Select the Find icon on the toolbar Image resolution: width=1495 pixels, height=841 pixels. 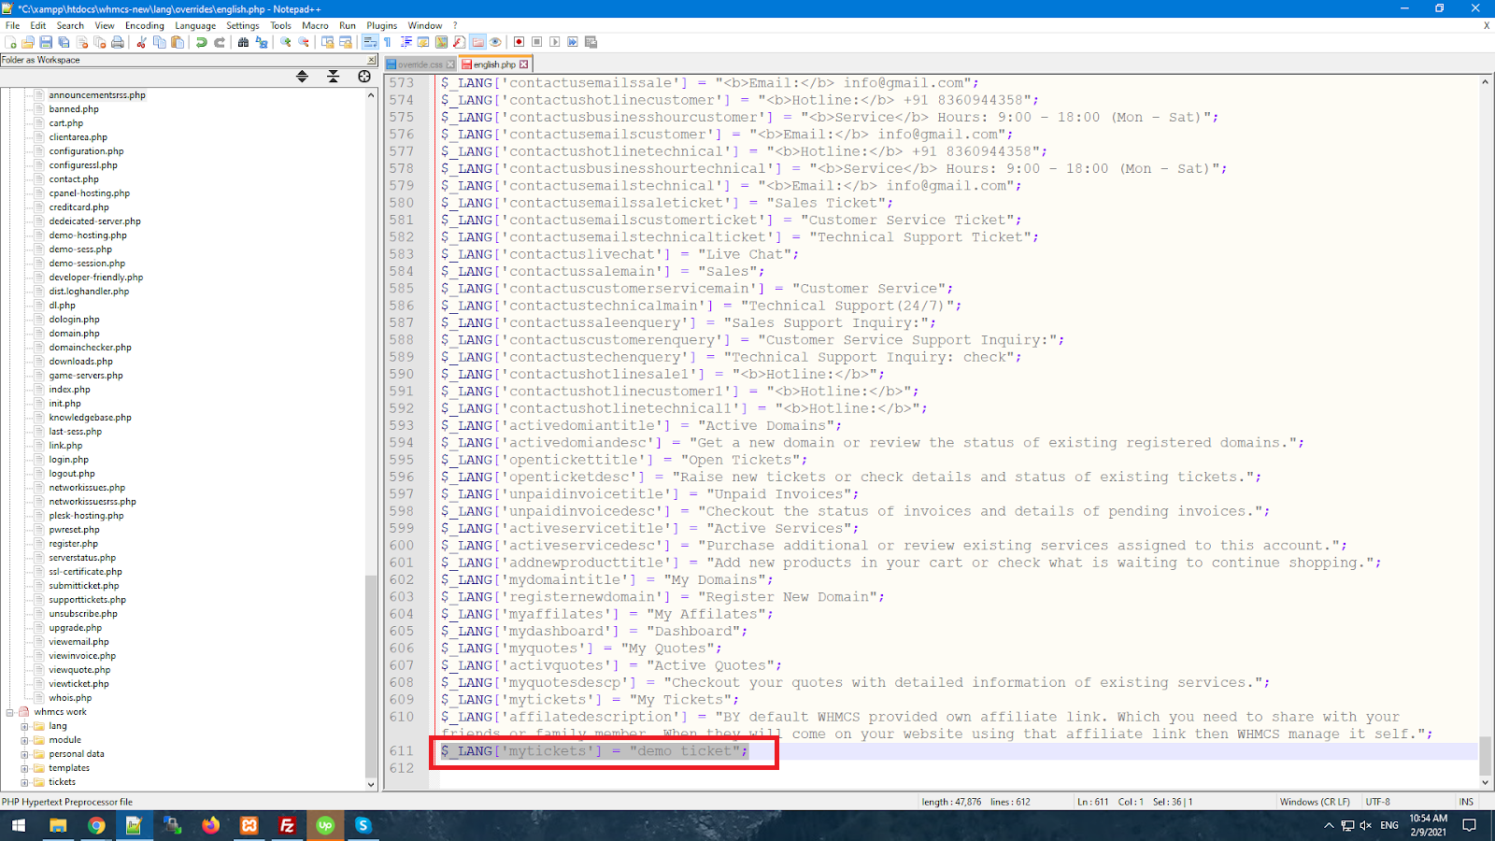click(244, 42)
